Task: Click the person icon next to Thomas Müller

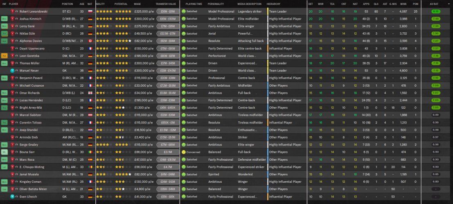Action: pos(17,63)
